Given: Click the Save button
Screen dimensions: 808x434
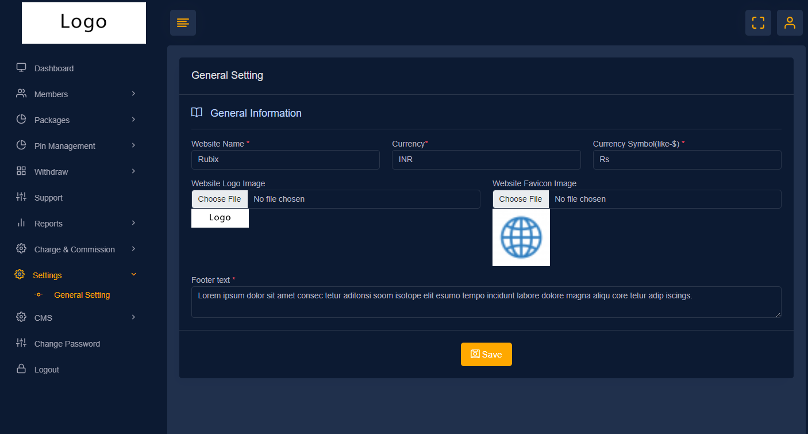Looking at the screenshot, I should [486, 354].
